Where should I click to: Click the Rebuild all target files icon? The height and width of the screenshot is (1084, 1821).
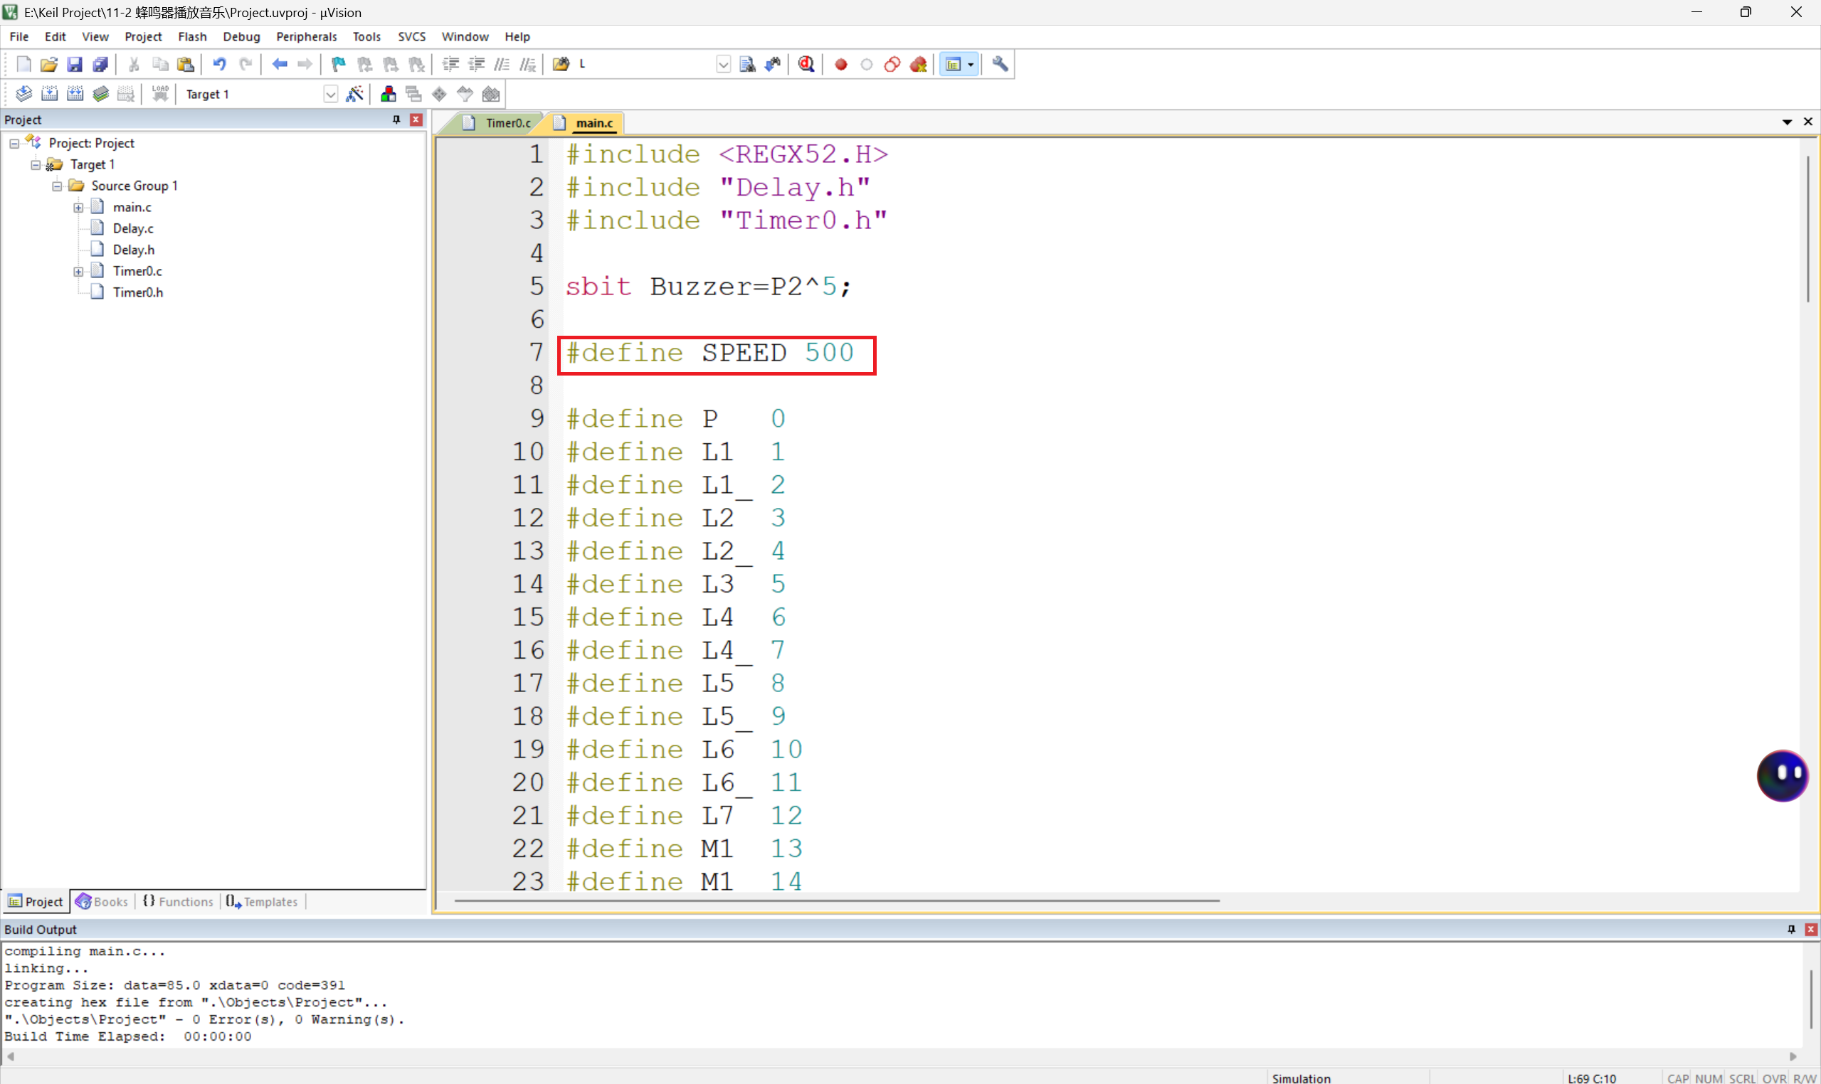click(x=75, y=93)
